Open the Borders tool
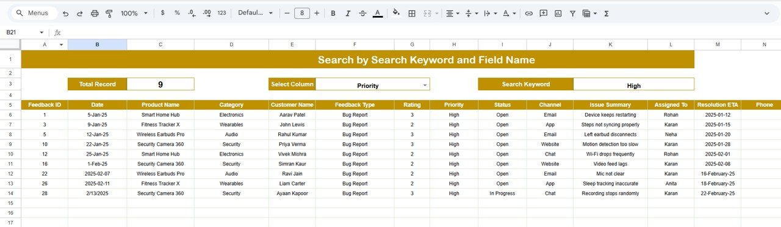 [x=412, y=13]
